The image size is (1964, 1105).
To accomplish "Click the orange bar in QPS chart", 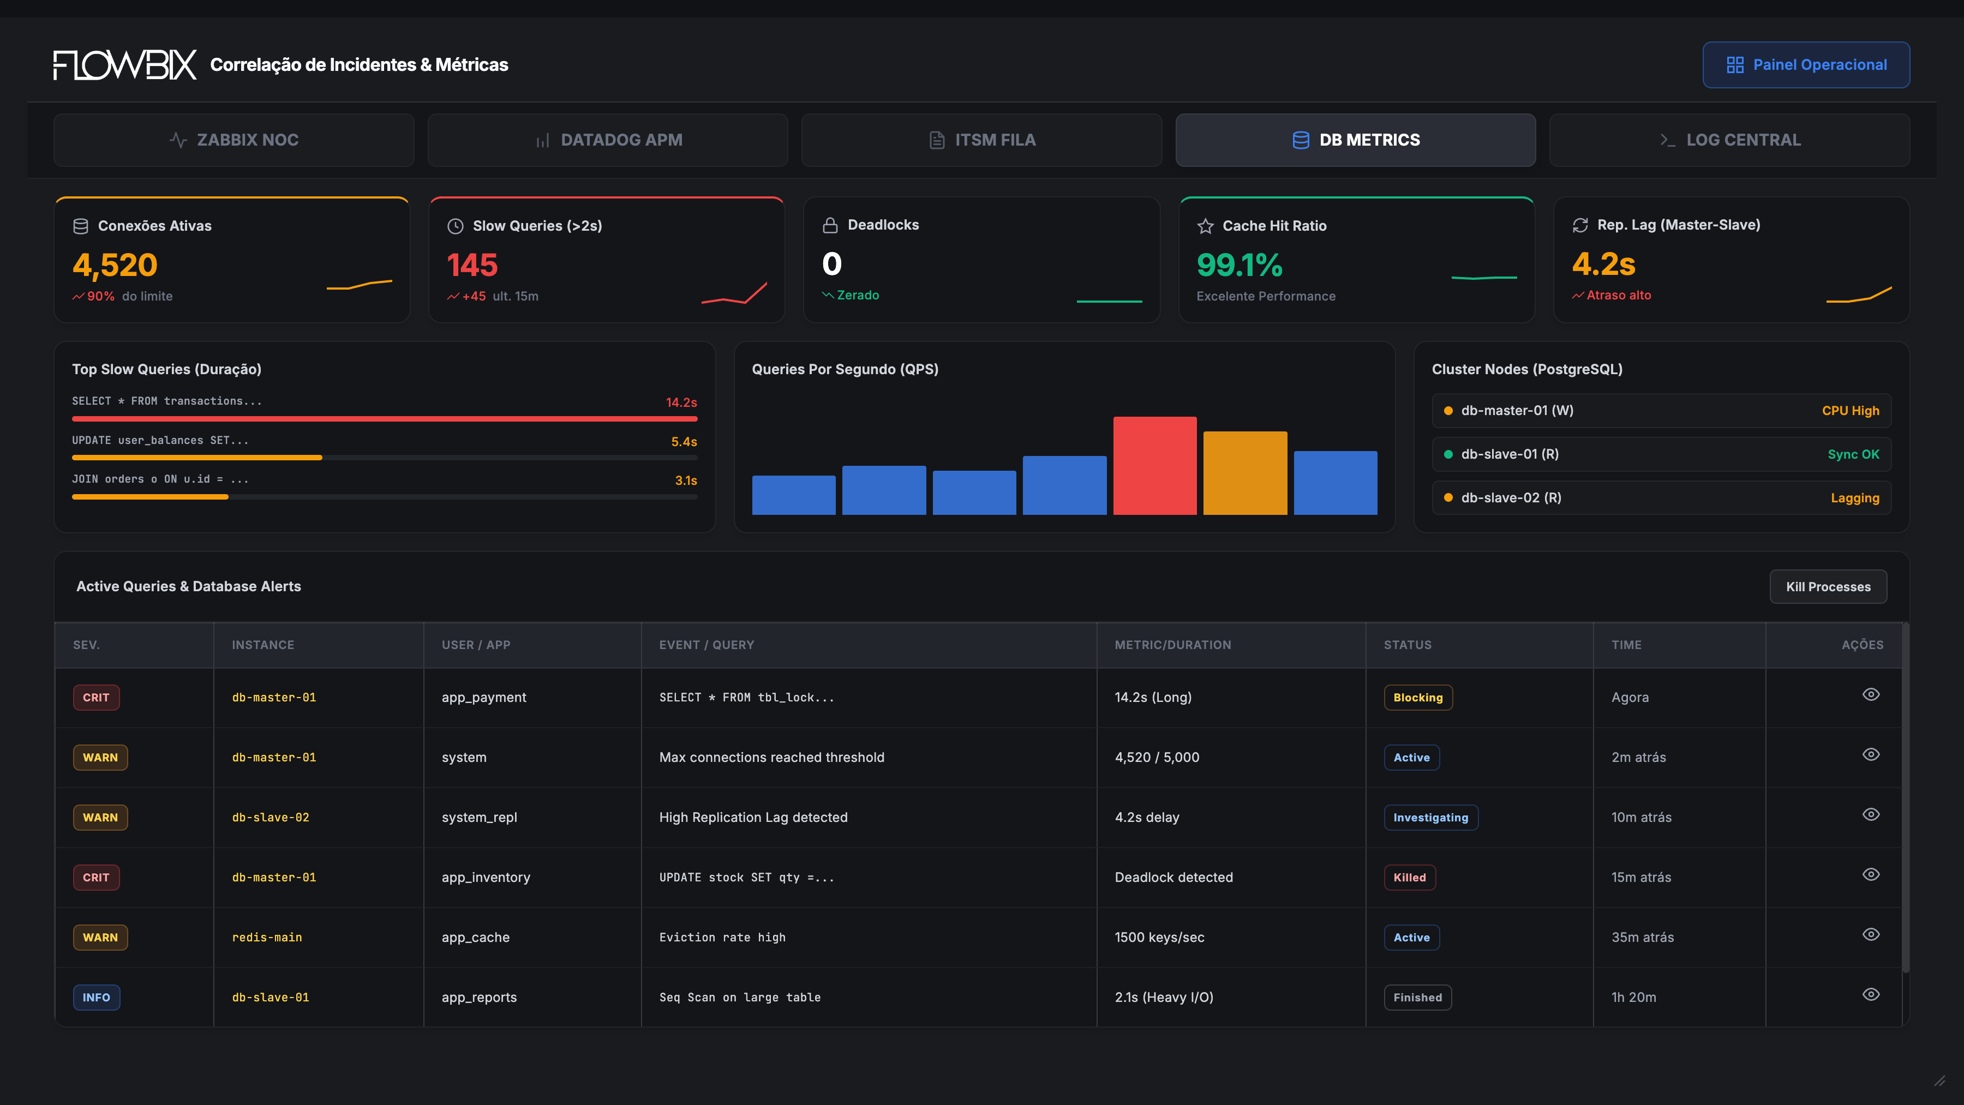I will (x=1245, y=473).
